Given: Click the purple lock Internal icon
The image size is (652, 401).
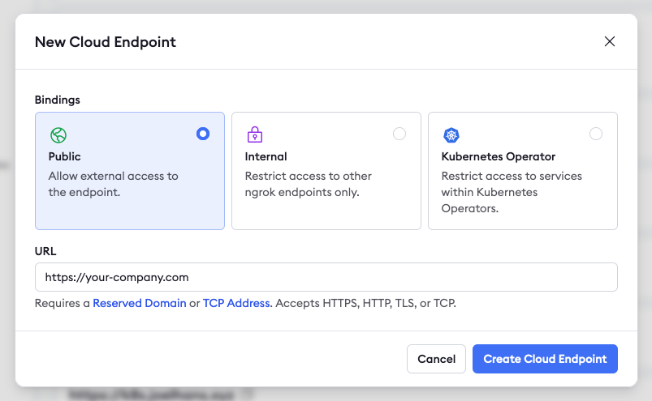Looking at the screenshot, I should click(255, 135).
